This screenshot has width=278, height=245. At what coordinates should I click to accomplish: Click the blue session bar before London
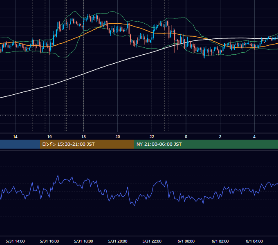click(x=20, y=144)
